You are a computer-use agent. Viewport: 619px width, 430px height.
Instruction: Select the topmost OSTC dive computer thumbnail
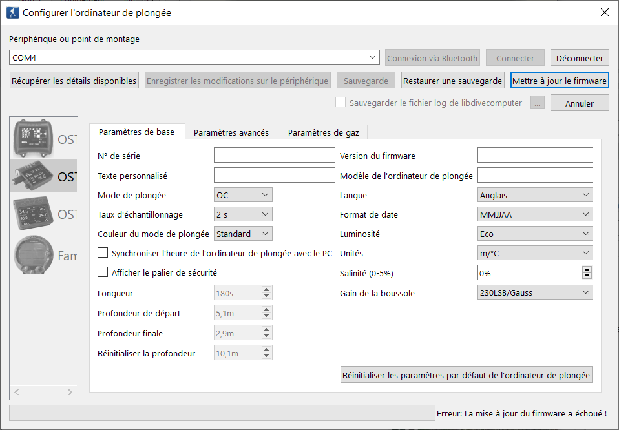coord(43,138)
